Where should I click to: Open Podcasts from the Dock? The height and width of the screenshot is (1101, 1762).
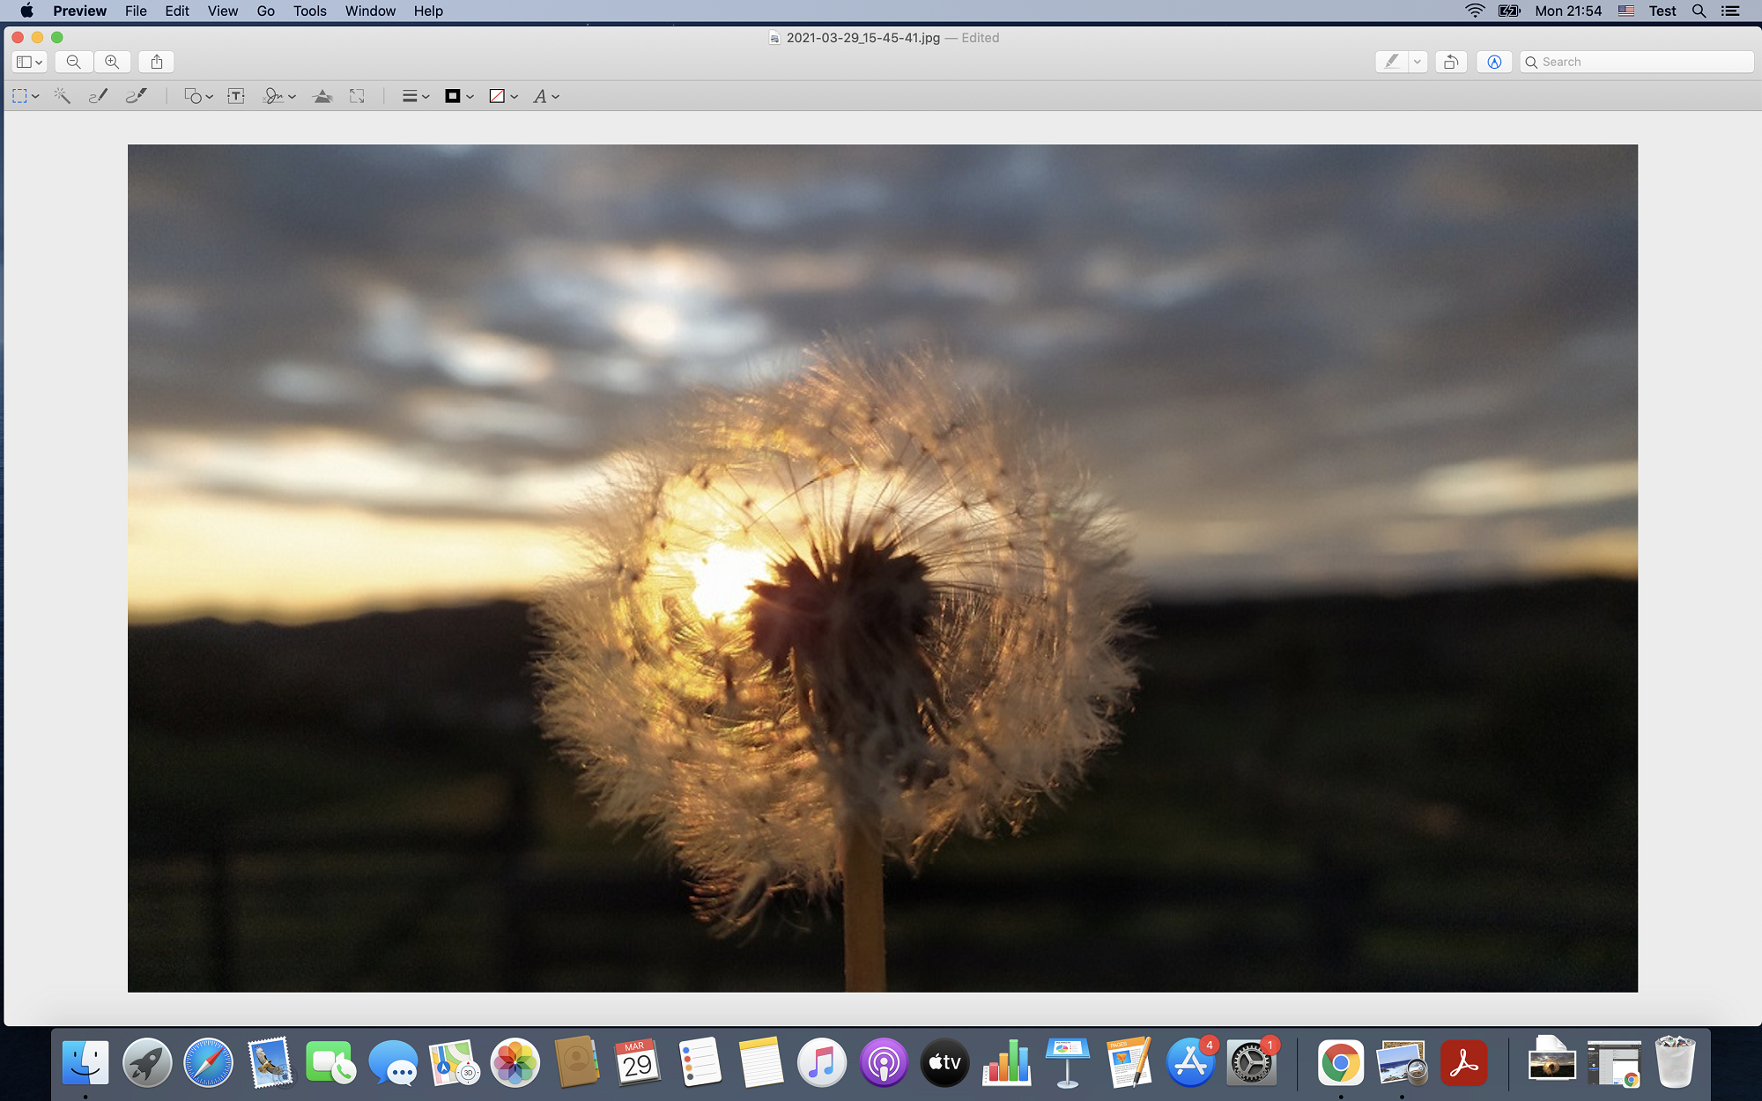click(x=884, y=1062)
